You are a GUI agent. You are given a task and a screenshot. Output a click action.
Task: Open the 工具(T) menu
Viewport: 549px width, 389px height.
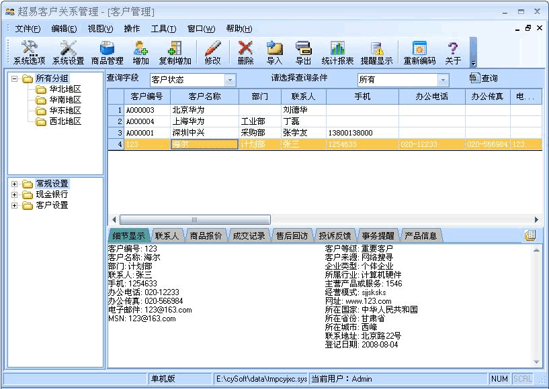163,29
